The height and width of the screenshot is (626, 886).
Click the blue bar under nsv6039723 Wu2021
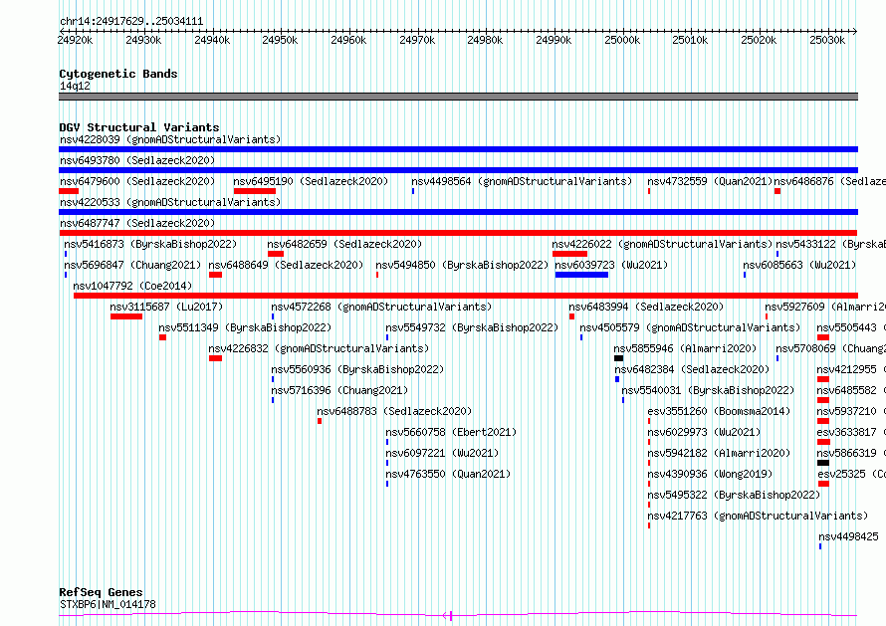tap(581, 275)
